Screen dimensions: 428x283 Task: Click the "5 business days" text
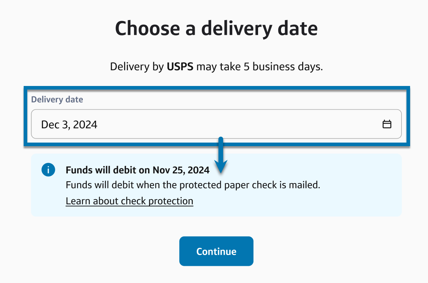283,67
